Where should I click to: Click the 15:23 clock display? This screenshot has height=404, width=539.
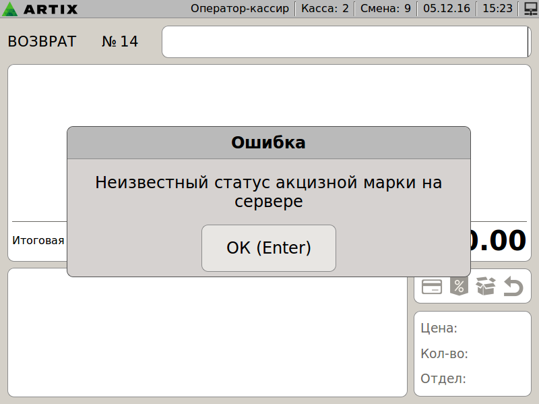coord(498,9)
